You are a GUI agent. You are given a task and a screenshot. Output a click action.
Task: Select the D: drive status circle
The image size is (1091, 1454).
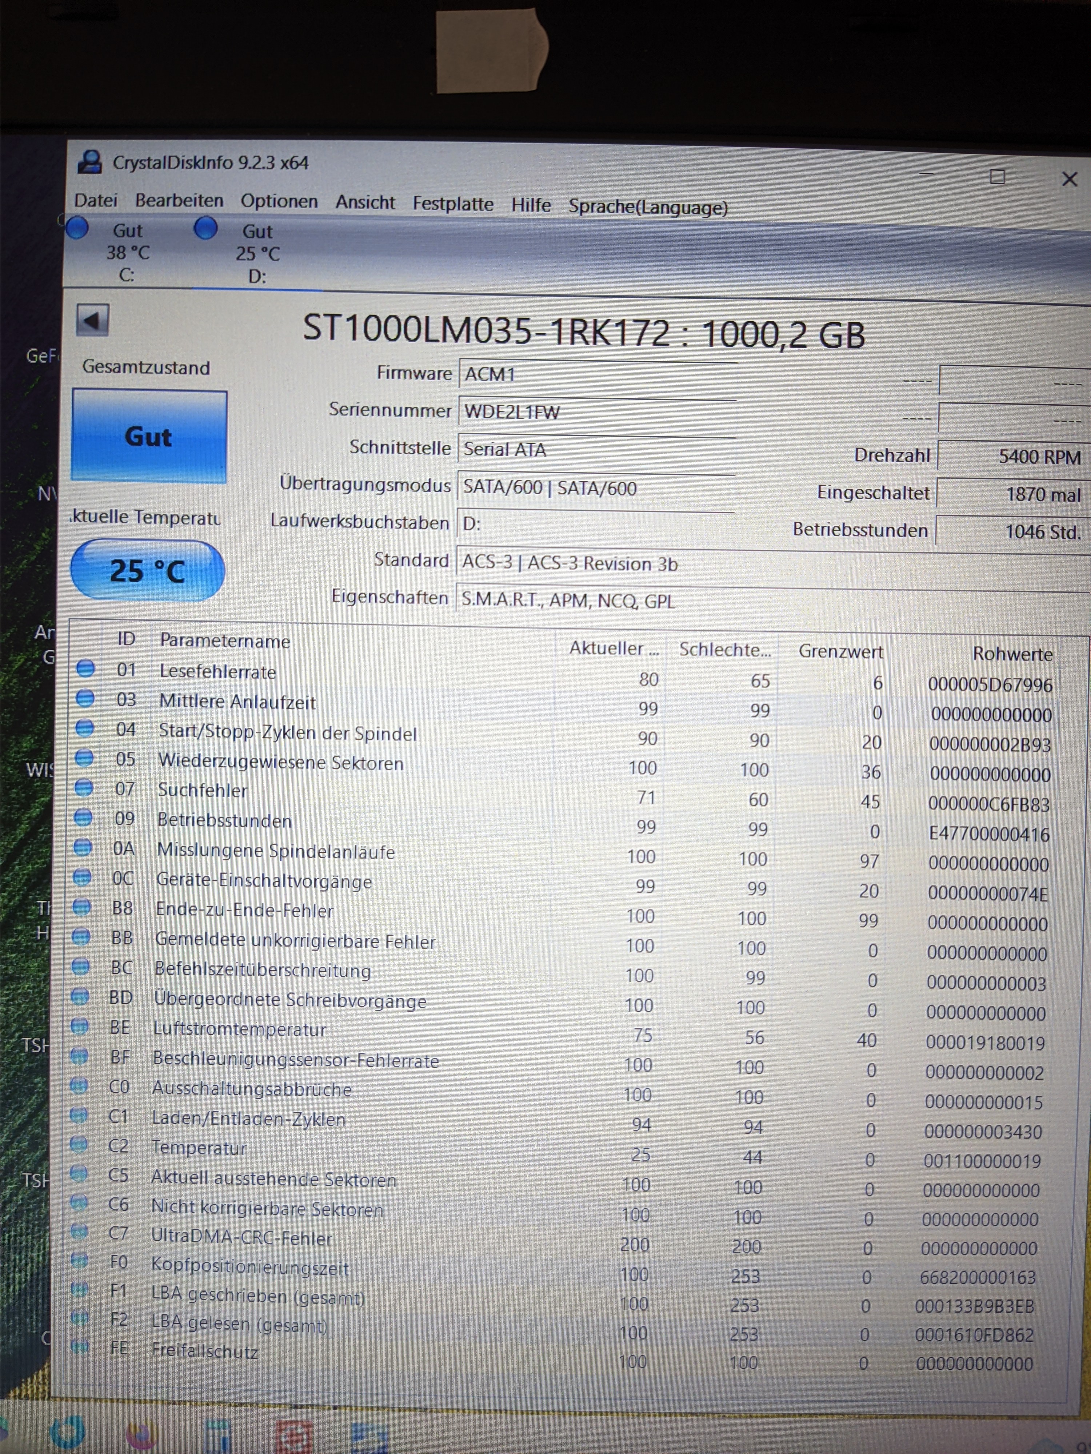tap(206, 229)
